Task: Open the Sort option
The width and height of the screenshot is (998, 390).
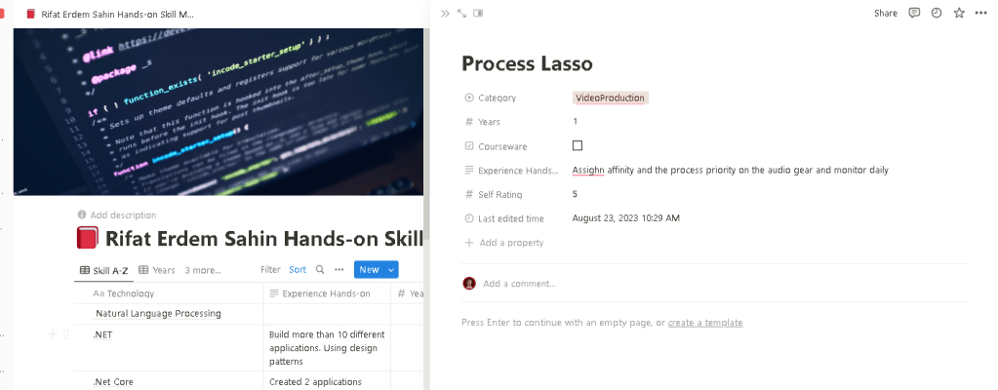Action: (x=298, y=270)
